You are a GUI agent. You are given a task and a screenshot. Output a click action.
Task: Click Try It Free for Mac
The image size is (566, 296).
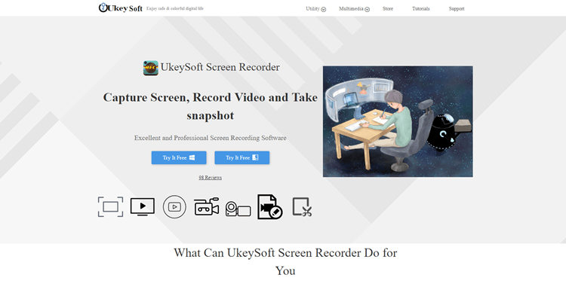241,157
